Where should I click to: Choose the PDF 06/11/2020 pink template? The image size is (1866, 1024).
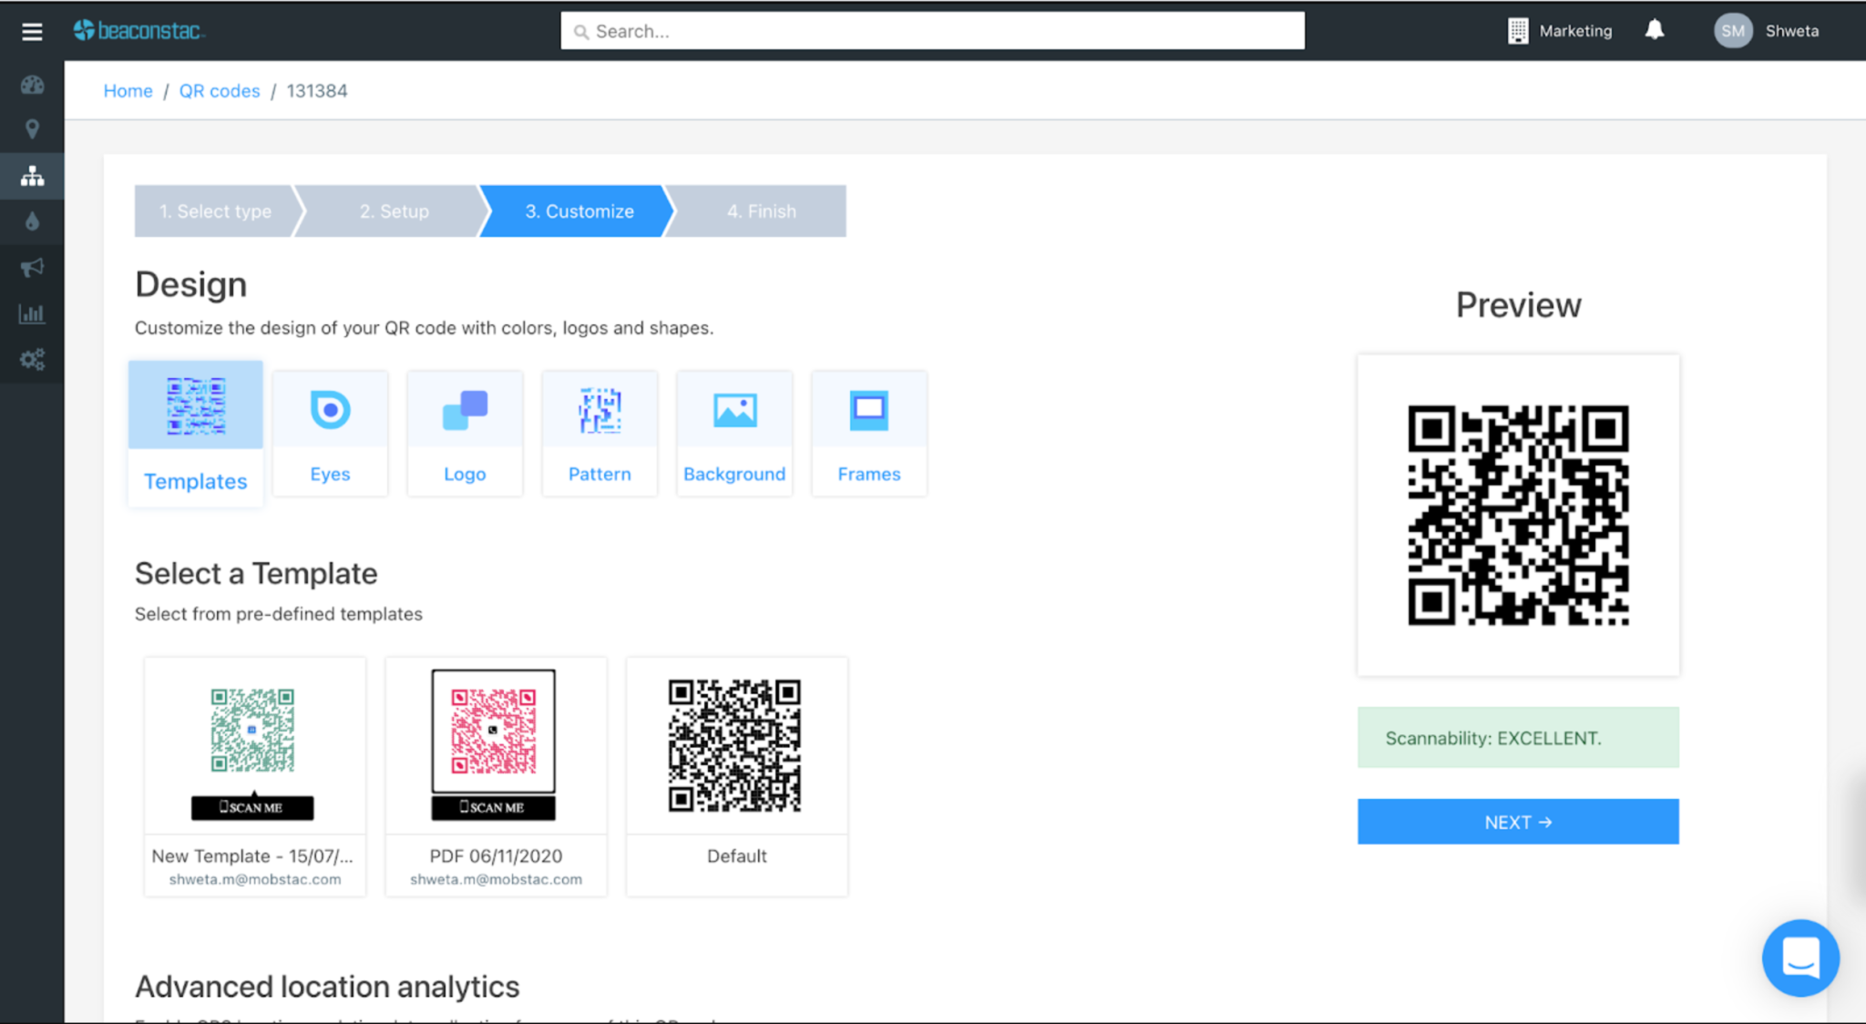pos(496,777)
